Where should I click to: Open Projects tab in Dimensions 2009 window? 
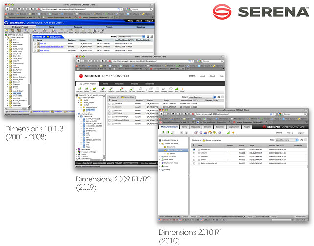135,84
